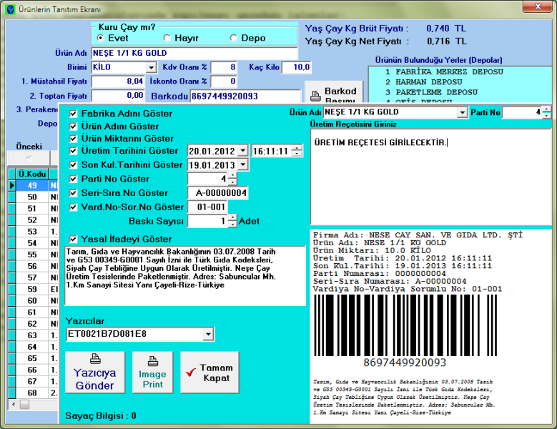Toggle Parti No Göster checkbox

(74, 179)
